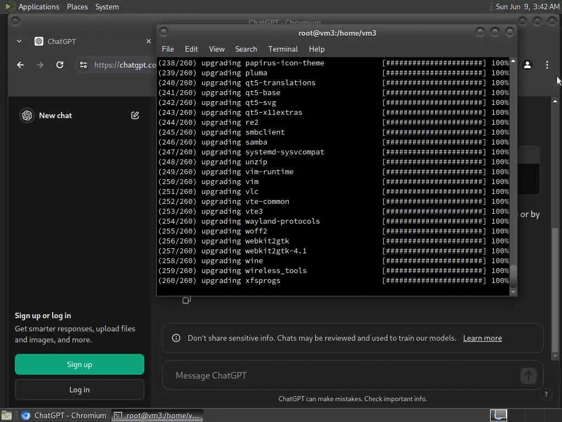Reload the ChatGPT page
Image resolution: width=562 pixels, height=422 pixels.
point(60,65)
